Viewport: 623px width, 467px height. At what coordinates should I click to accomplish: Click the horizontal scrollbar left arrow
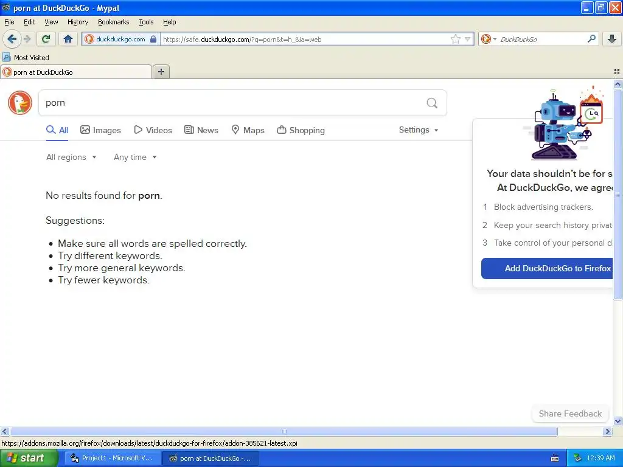[4, 431]
